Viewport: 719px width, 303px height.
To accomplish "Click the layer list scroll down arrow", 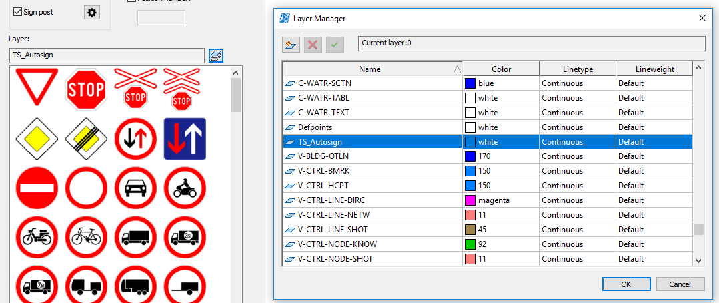I will pos(698,260).
